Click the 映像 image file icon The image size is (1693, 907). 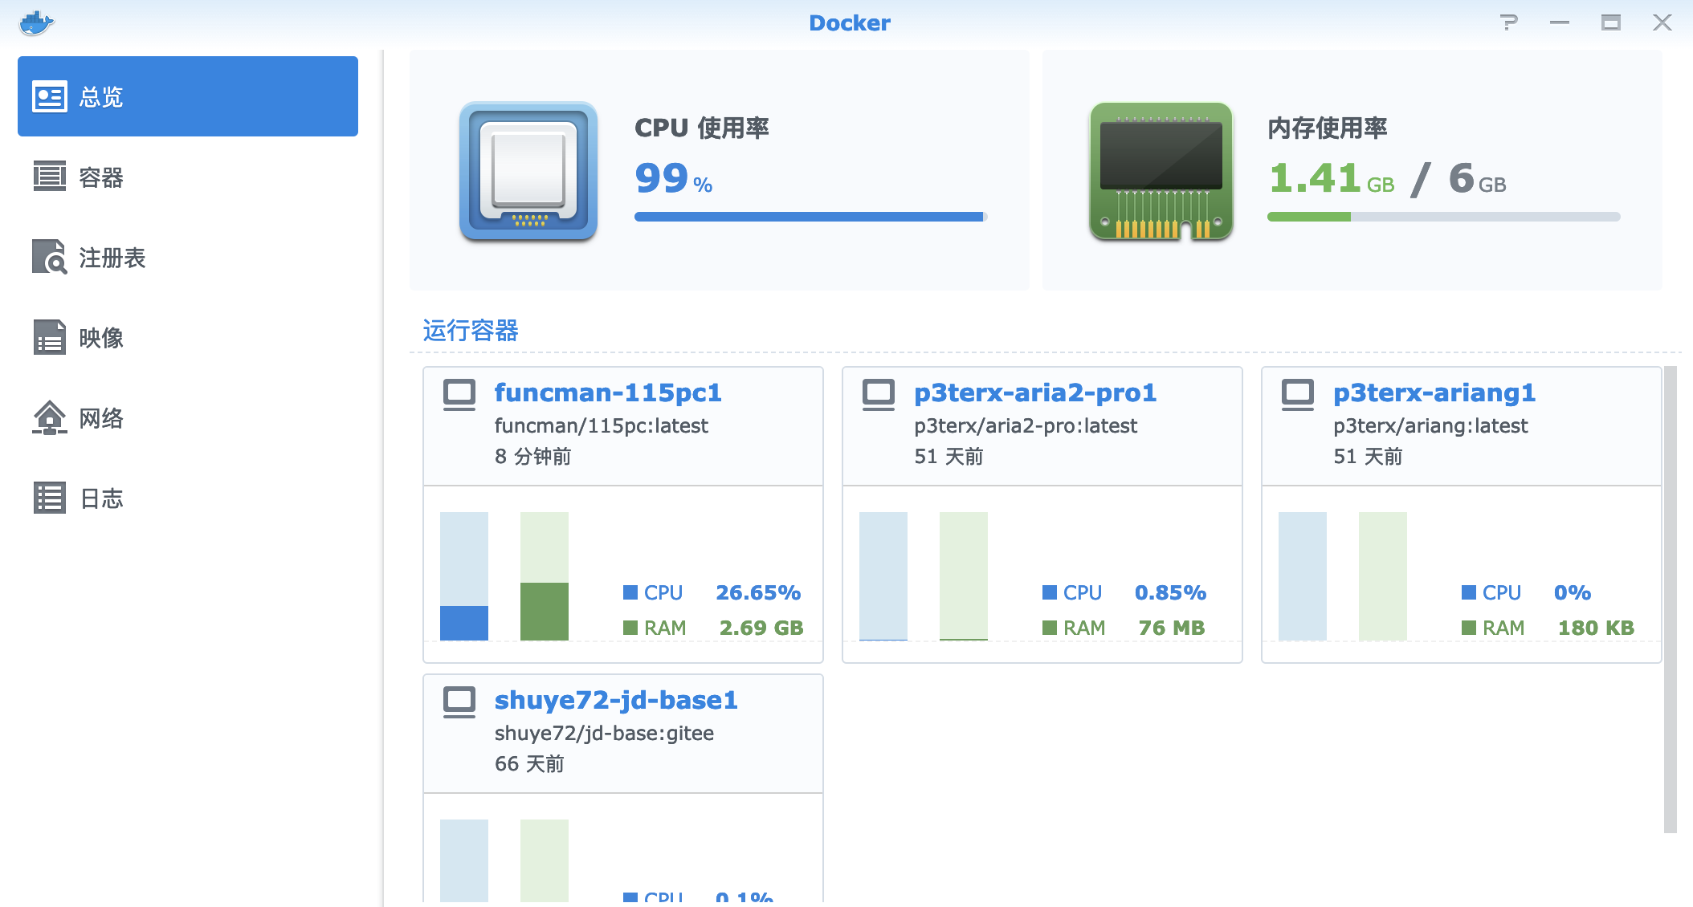coord(50,337)
